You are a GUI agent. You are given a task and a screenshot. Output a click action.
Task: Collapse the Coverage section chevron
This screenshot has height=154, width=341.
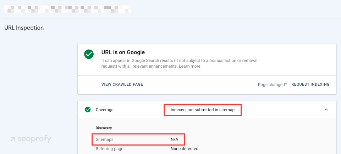pos(326,109)
